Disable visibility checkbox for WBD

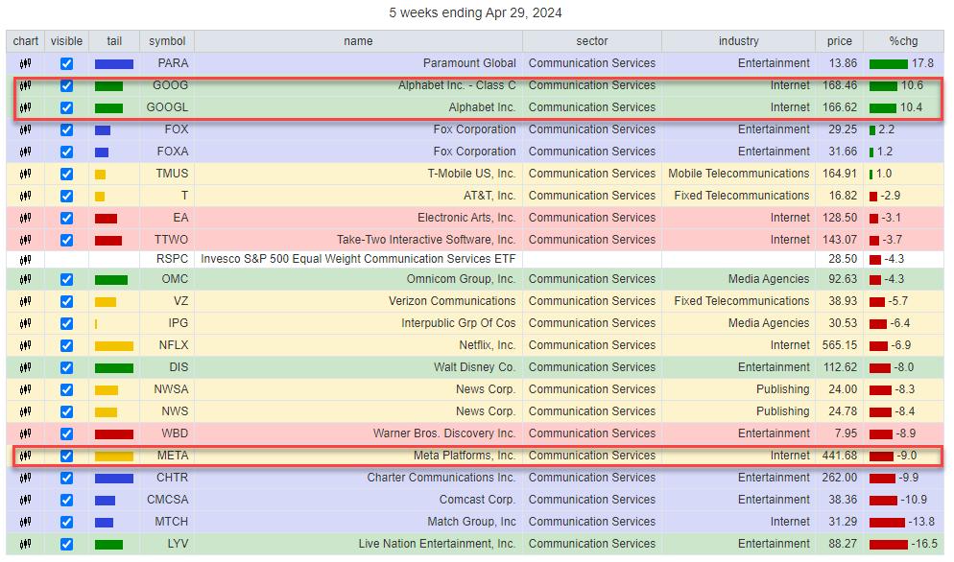tap(66, 433)
